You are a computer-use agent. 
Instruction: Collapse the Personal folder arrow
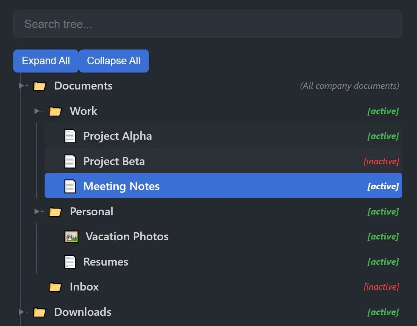click(x=37, y=212)
